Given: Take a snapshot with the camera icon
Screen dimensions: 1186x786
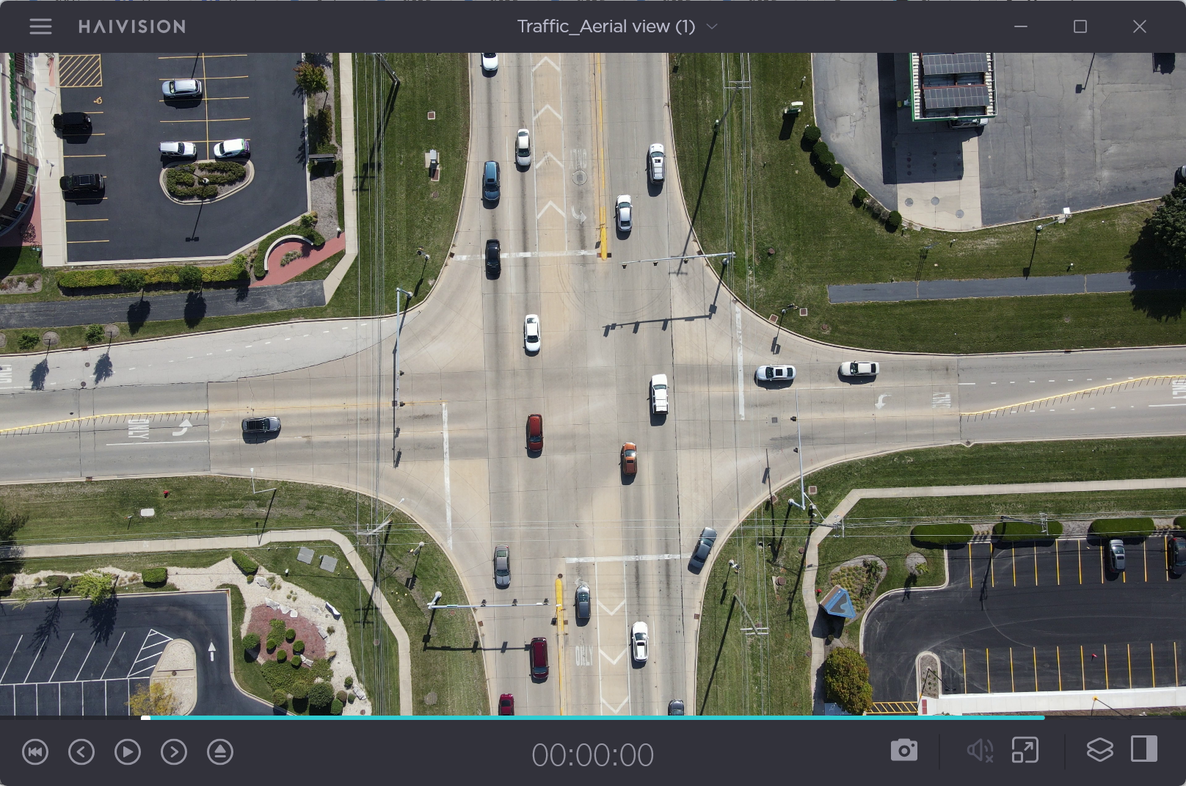Looking at the screenshot, I should point(904,750).
